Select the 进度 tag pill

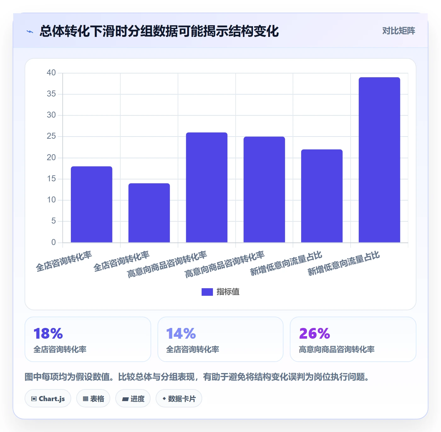click(x=133, y=399)
